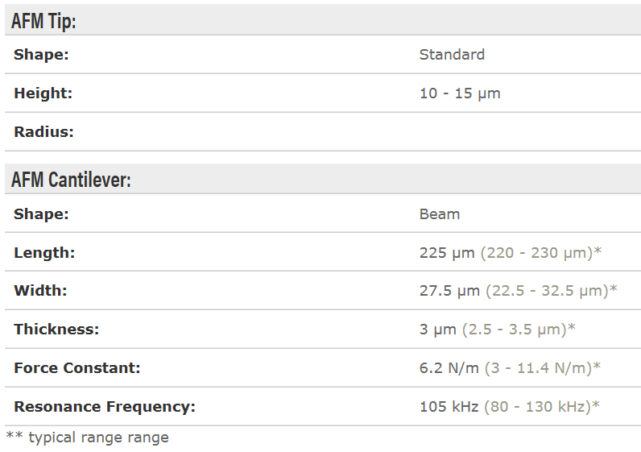
Task: Click the tip Height label
Action: [43, 93]
